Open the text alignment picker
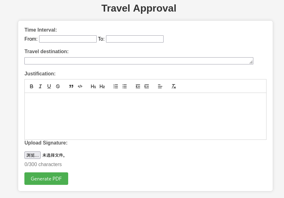Screen dimensions: 284x198 [160, 86]
